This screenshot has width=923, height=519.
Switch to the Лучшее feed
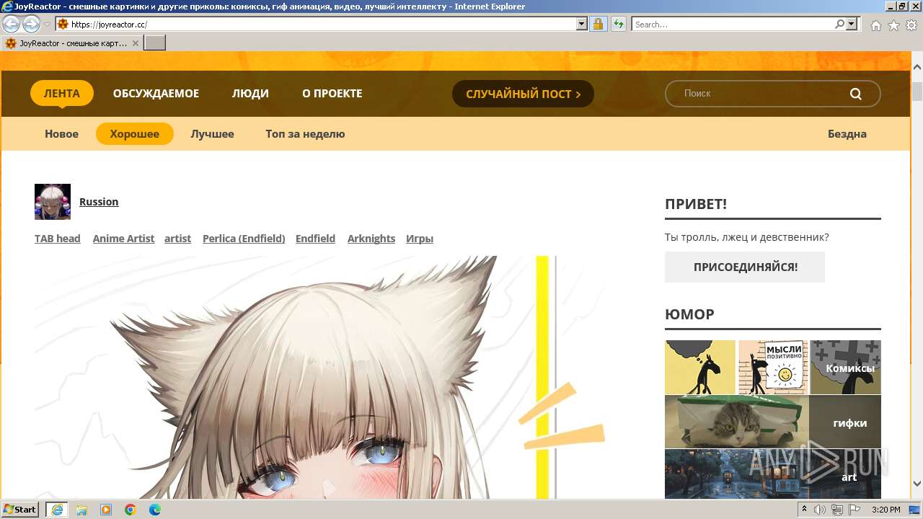(x=212, y=134)
